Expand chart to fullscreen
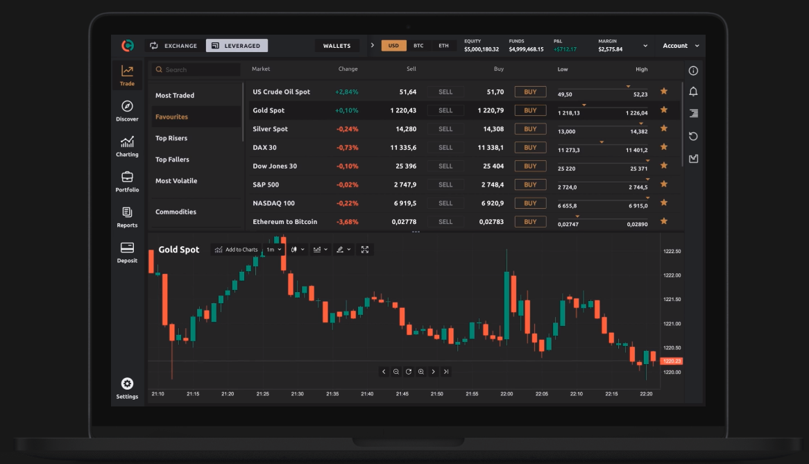The width and height of the screenshot is (809, 464). point(365,250)
